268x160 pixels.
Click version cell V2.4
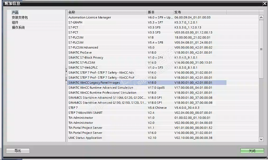(x=151, y=113)
